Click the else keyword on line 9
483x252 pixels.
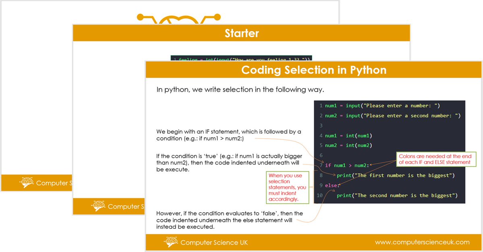point(332,185)
